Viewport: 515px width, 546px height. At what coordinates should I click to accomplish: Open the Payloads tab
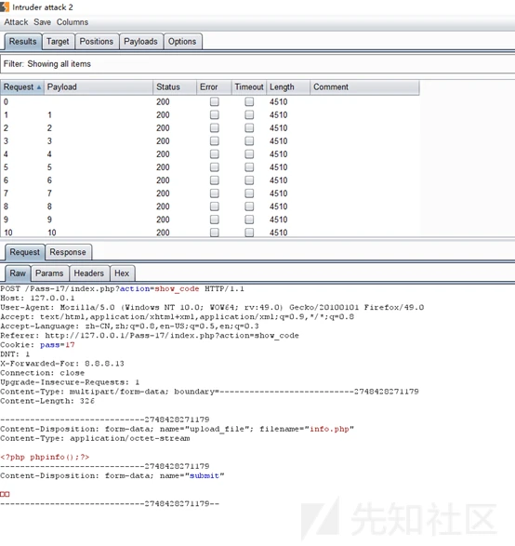click(x=140, y=42)
